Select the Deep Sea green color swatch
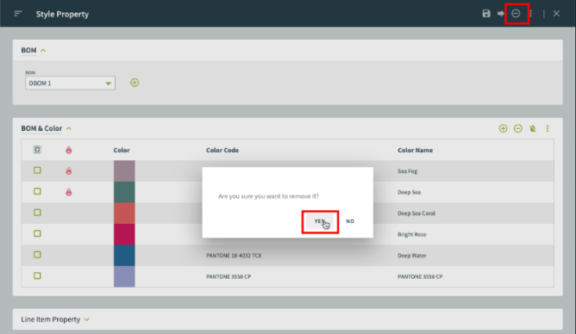The height and width of the screenshot is (334, 576). [x=124, y=192]
